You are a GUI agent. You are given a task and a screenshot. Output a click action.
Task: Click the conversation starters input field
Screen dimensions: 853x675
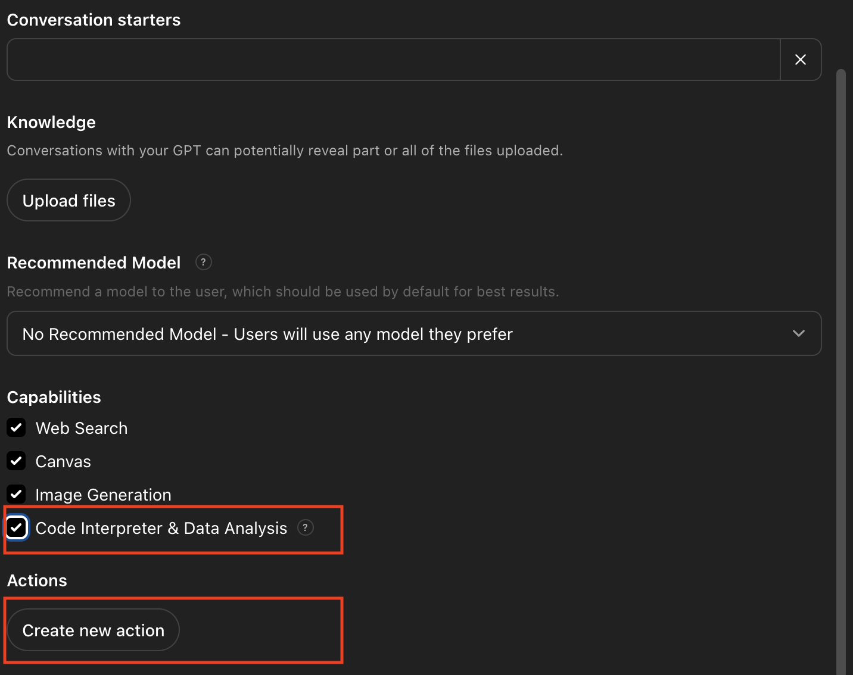393,60
